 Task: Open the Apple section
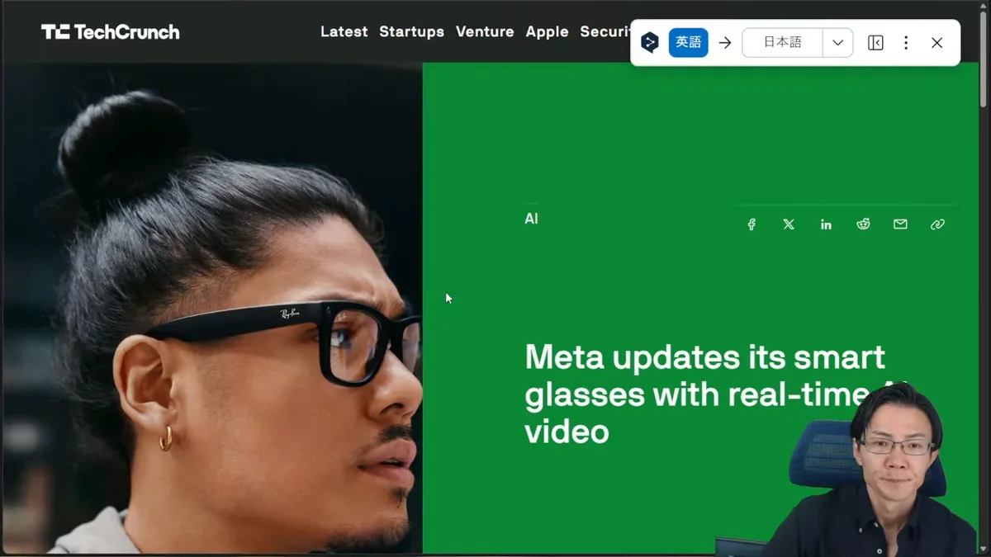pyautogui.click(x=548, y=31)
